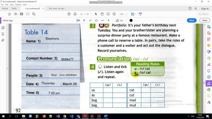Open the Sign pen tool
The image size is (212, 119).
(x=120, y=20)
